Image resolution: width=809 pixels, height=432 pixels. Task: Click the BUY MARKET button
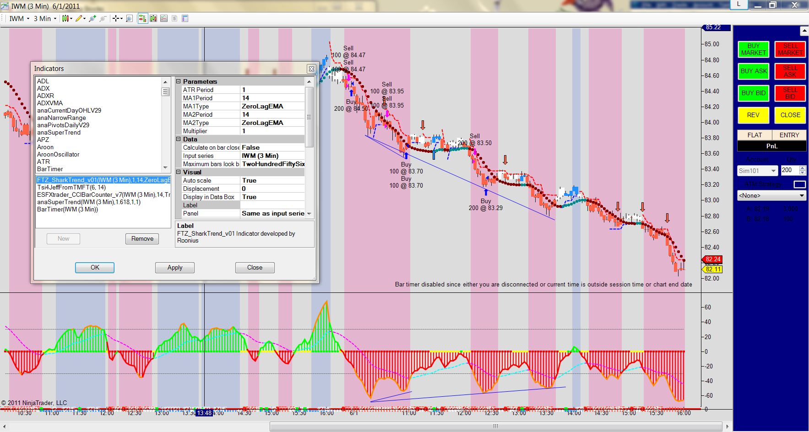point(753,49)
